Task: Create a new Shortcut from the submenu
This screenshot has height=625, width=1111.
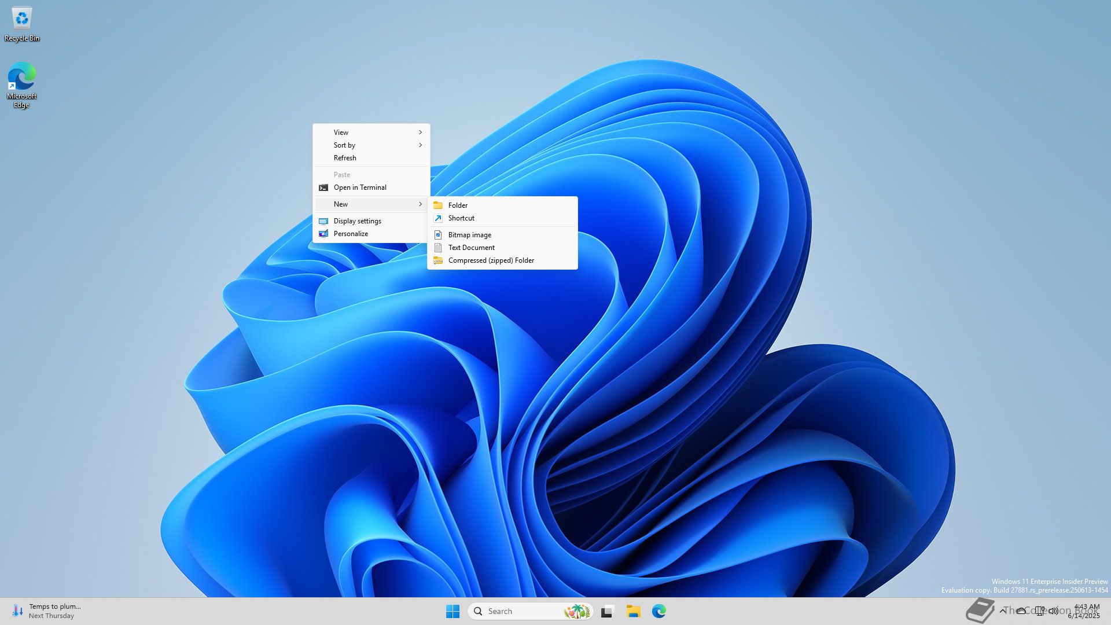Action: point(461,218)
